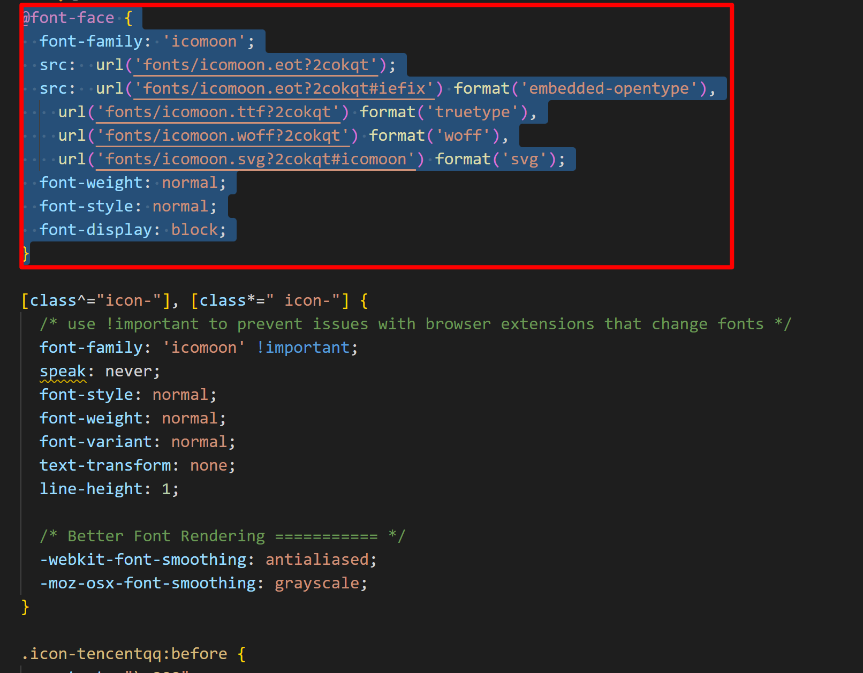Click the 'antialiased' value
Viewport: 863px width, 673px height.
(317, 559)
